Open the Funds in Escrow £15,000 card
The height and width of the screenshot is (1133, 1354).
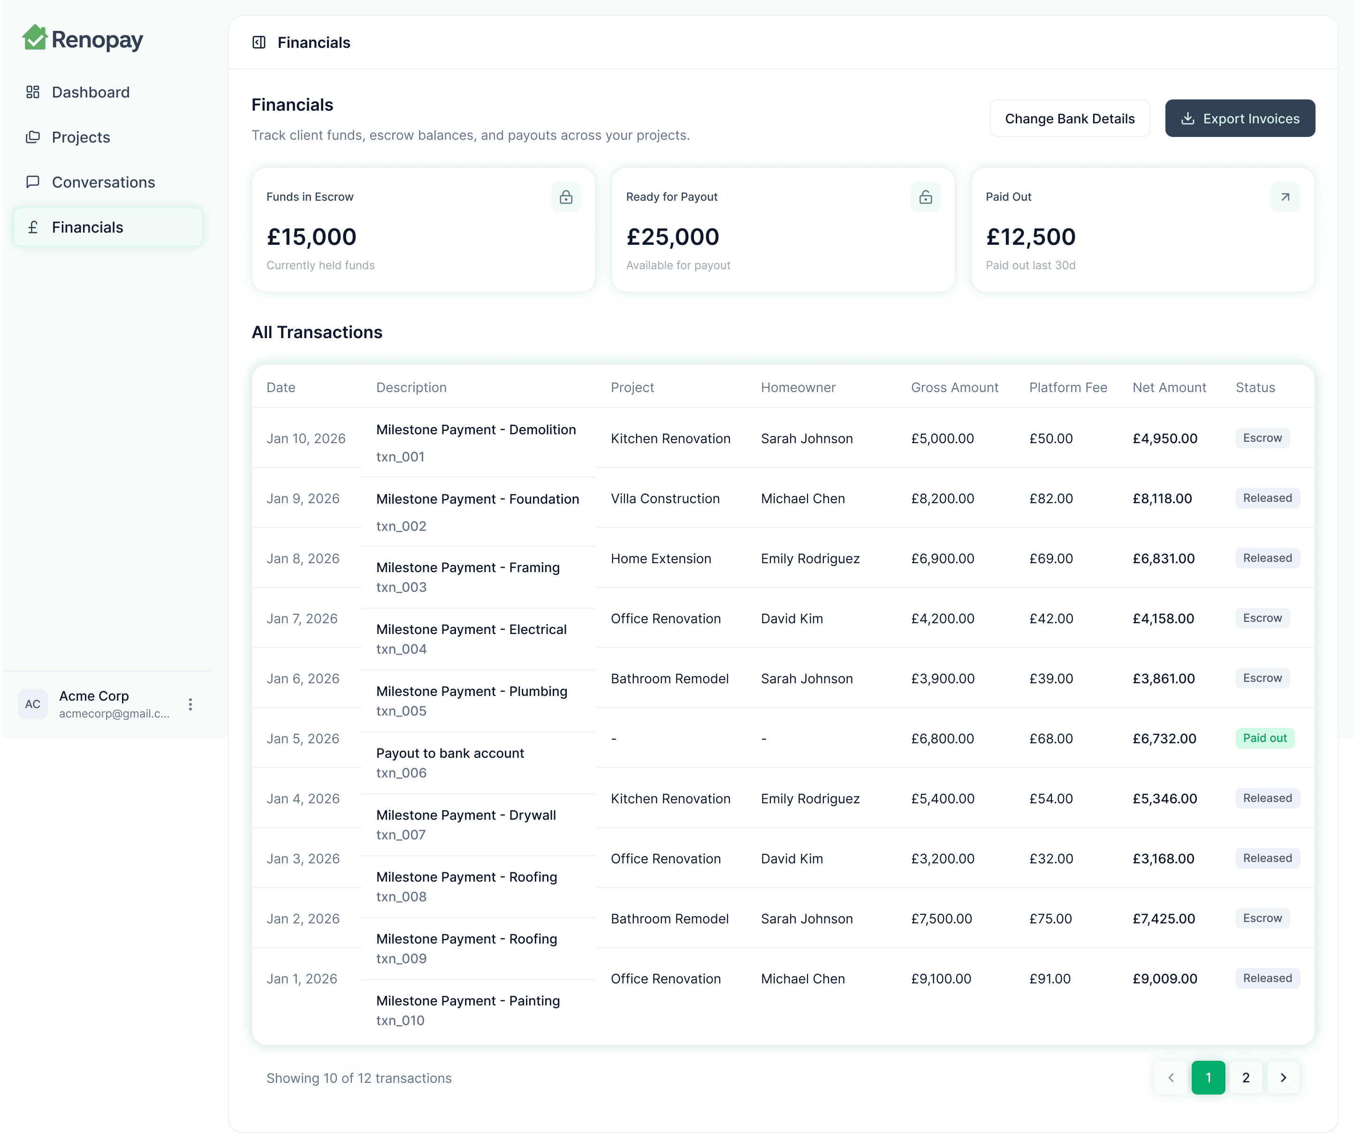pos(424,230)
